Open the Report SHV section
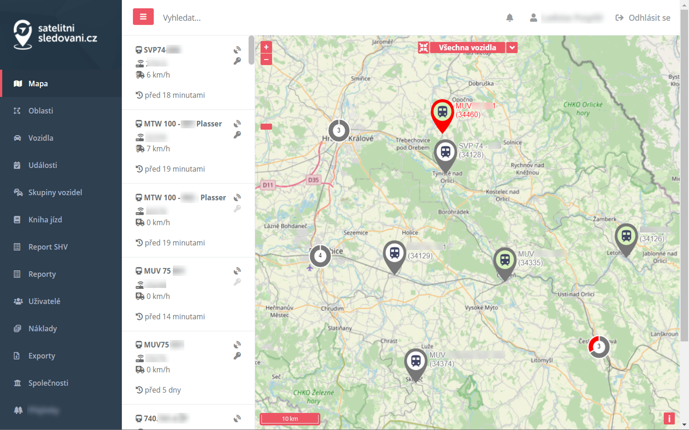 pos(61,247)
